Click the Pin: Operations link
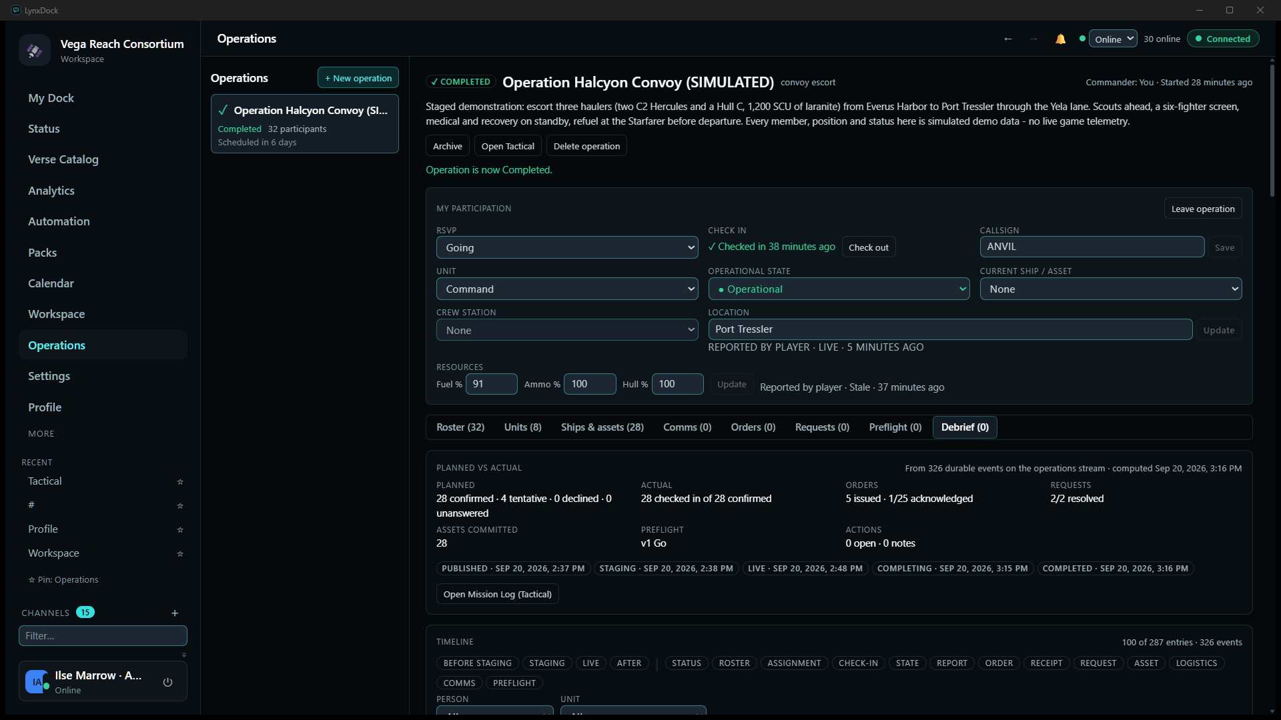The width and height of the screenshot is (1281, 720). click(63, 580)
